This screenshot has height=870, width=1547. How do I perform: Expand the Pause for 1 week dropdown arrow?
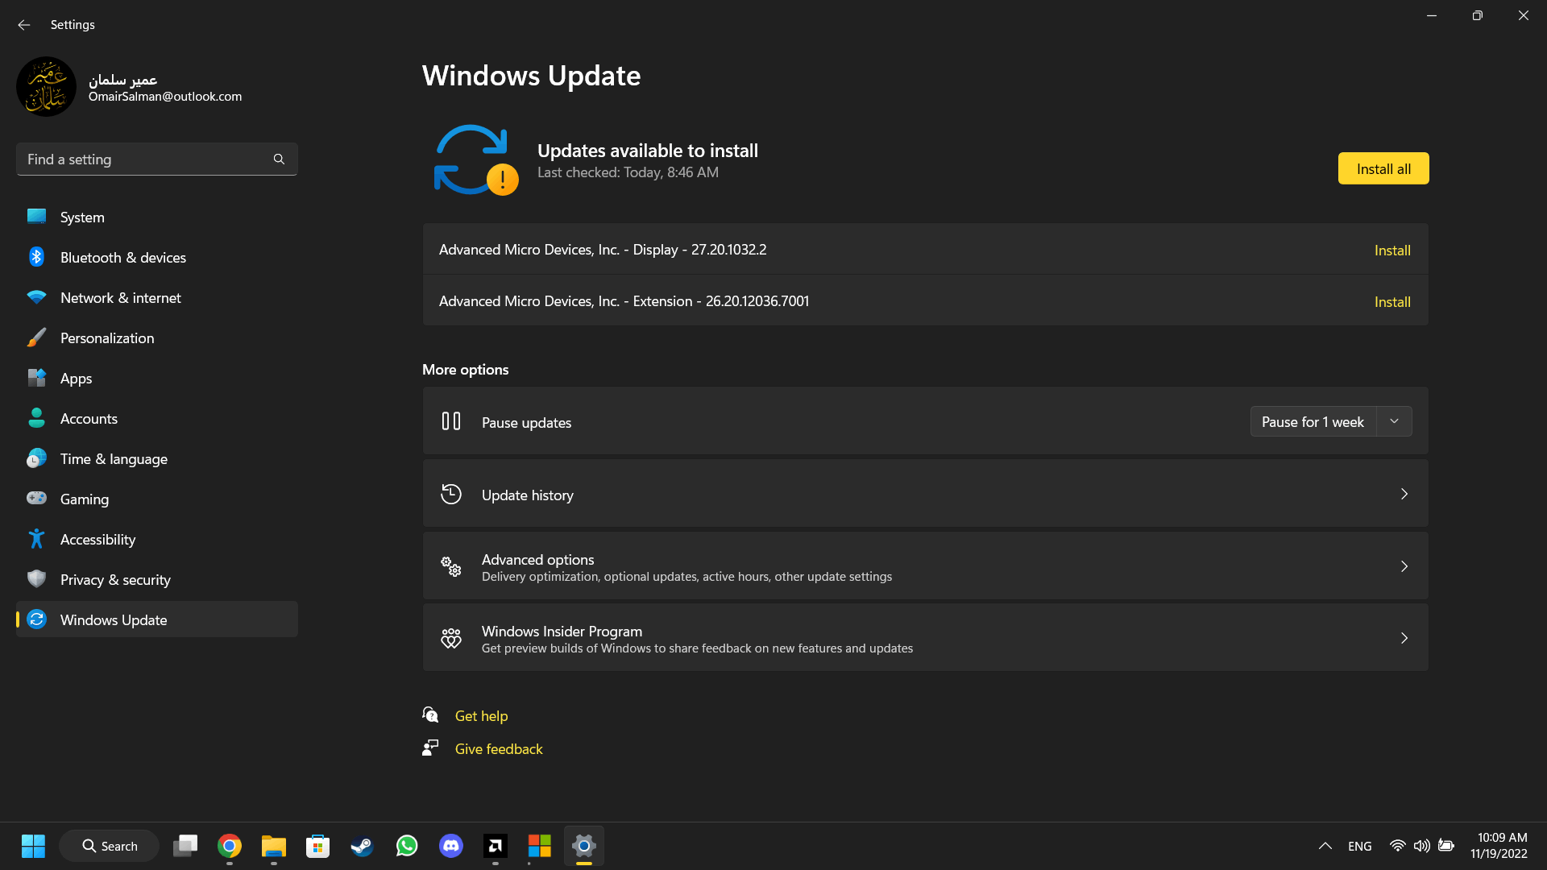[1394, 421]
